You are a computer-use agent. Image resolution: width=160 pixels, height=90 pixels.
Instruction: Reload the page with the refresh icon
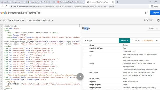(7, 6)
